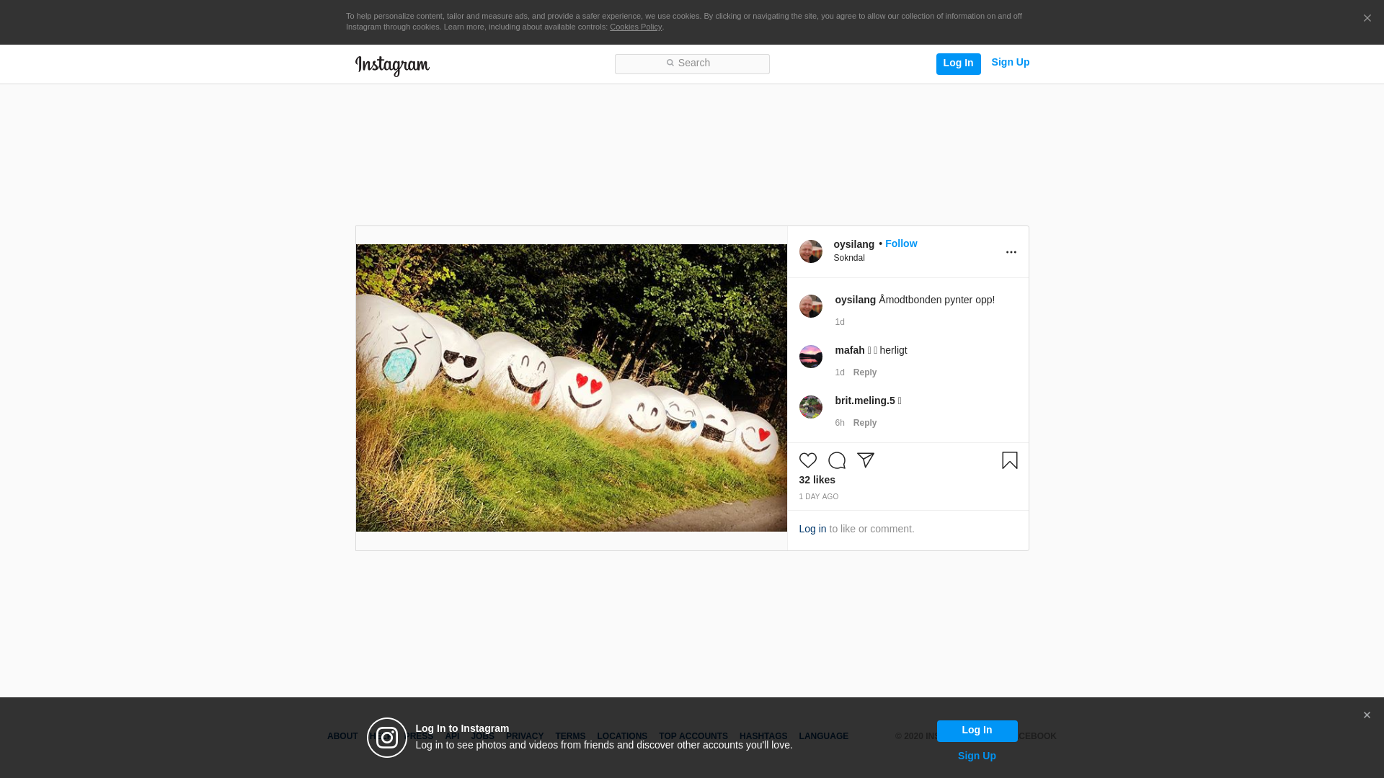Share post with paper plane icon
Image resolution: width=1384 pixels, height=778 pixels.
point(866,460)
